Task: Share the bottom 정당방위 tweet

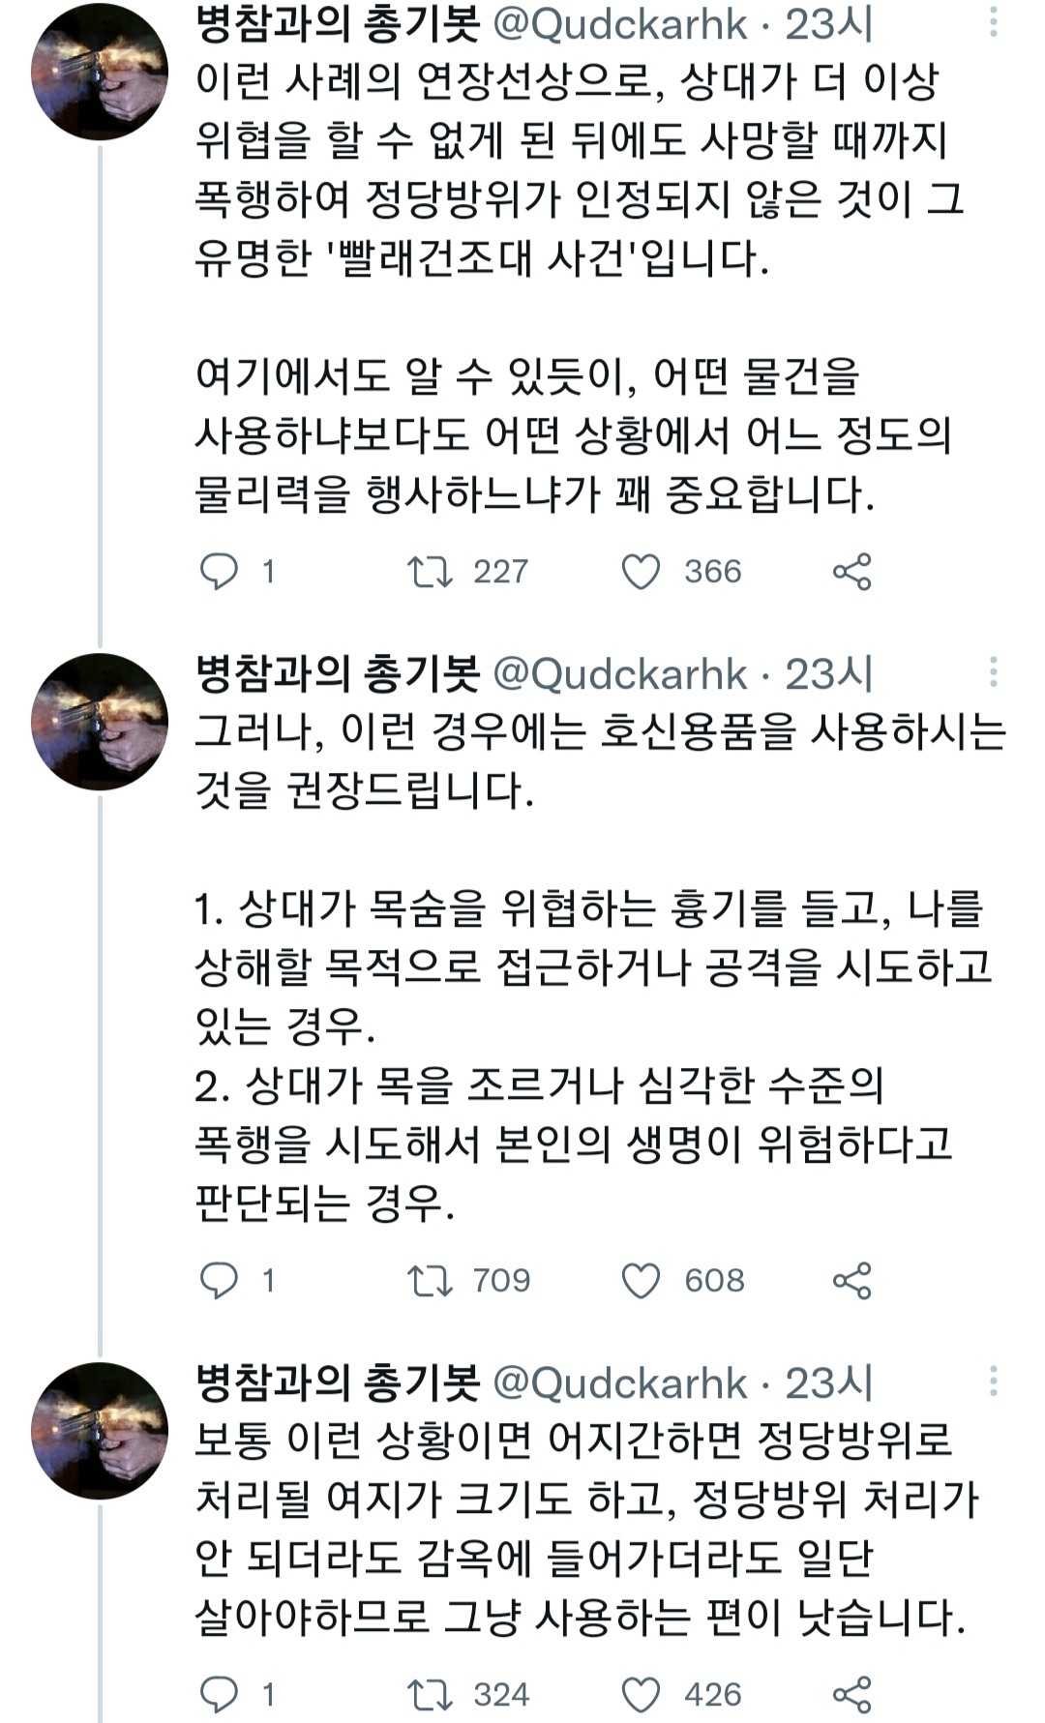Action: (855, 1686)
